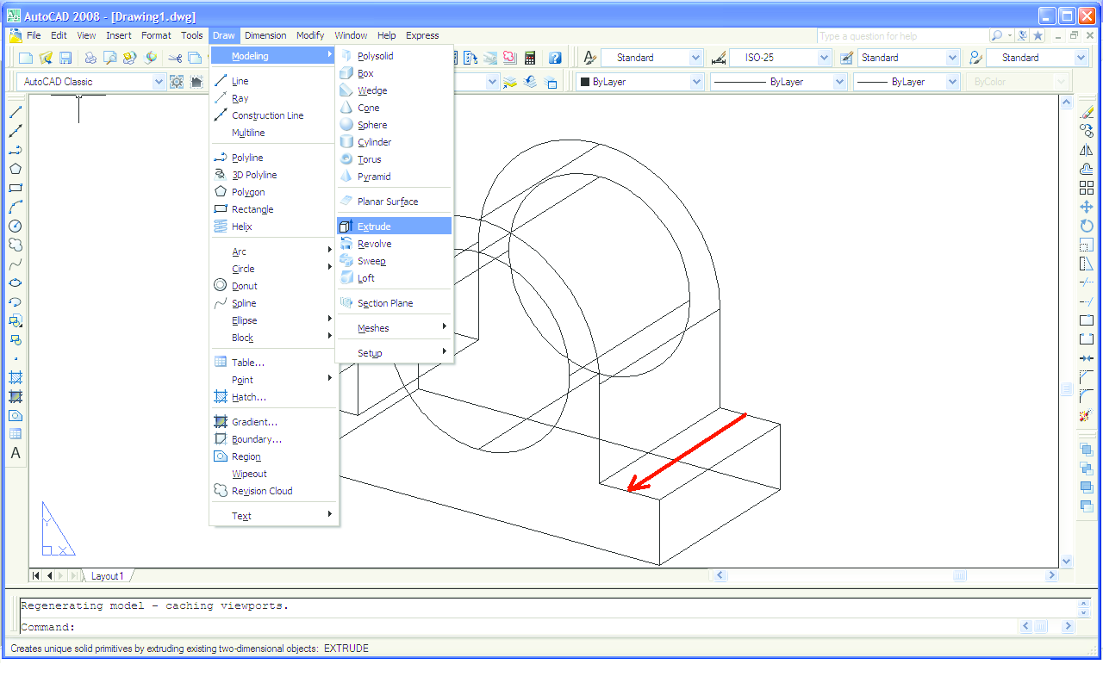
Task: Select the Polygon tool in left toolbar
Action: 16,169
